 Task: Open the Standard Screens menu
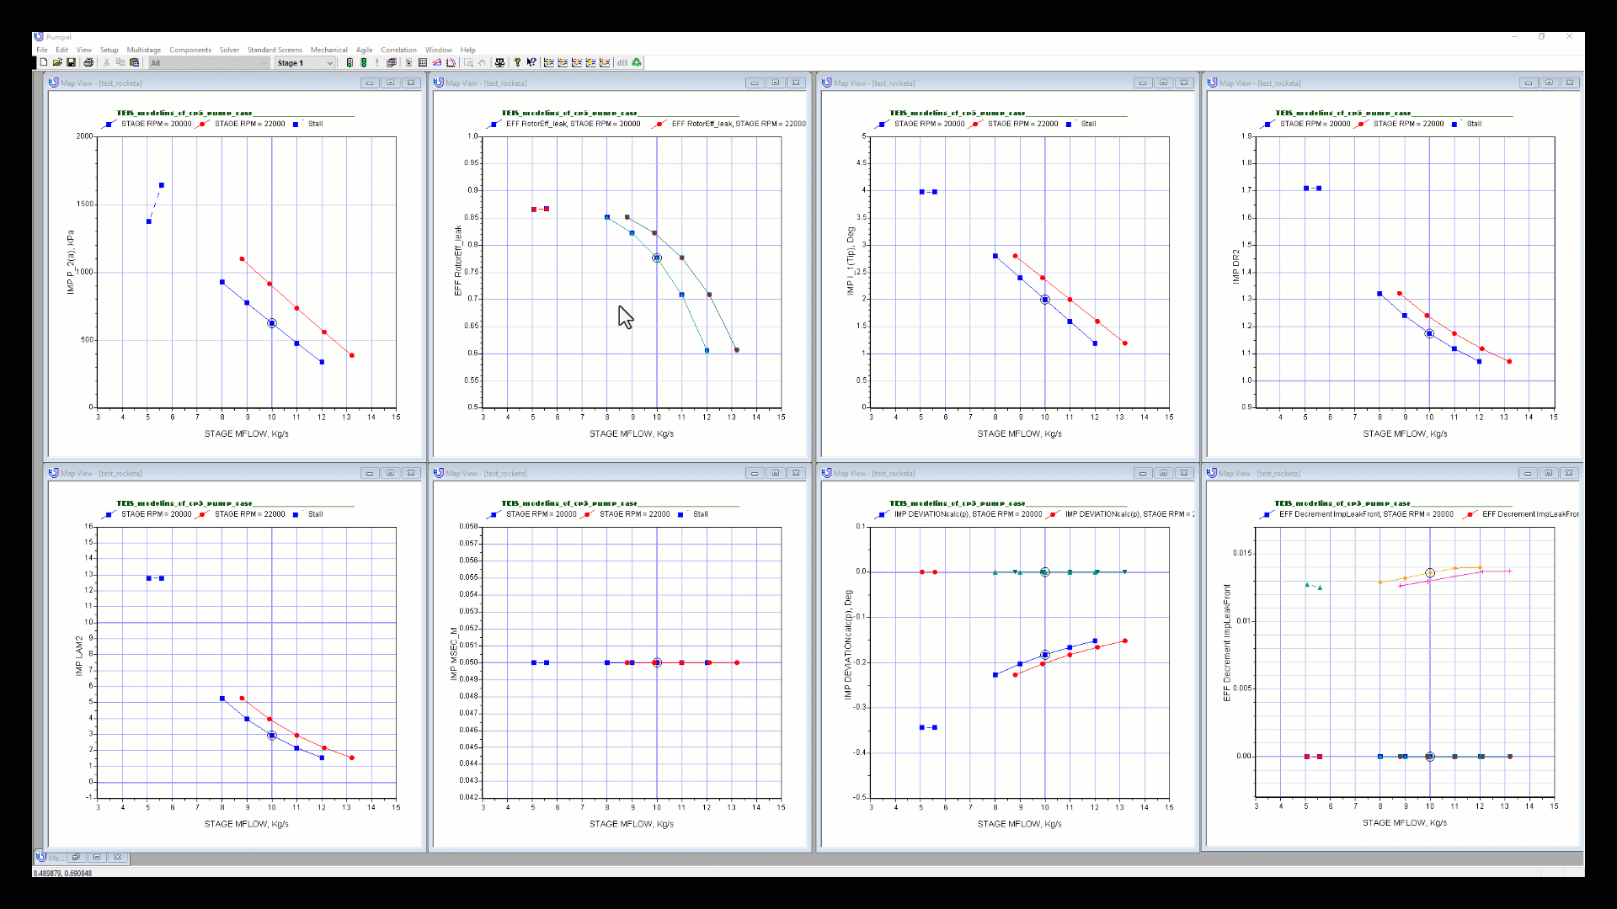(x=275, y=50)
